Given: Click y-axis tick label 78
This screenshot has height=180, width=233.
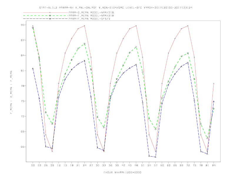Looking at the screenshot, I should click(22, 86).
